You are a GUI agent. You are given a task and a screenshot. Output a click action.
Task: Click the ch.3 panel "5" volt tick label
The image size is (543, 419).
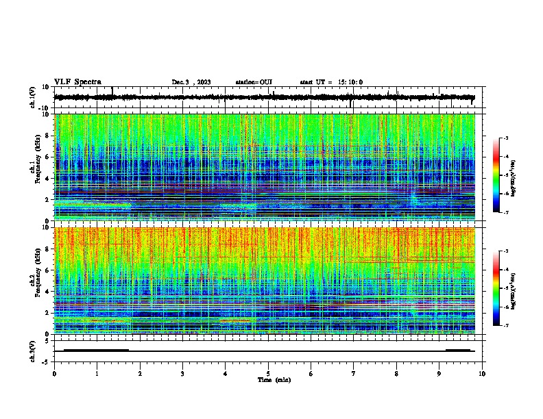[x=47, y=341]
